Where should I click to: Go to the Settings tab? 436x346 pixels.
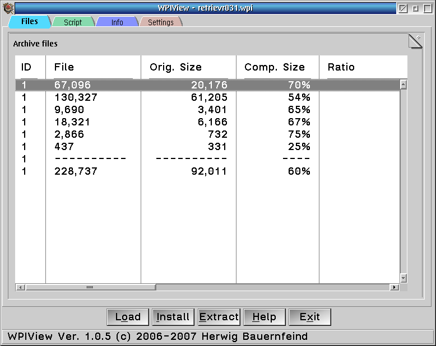point(160,22)
